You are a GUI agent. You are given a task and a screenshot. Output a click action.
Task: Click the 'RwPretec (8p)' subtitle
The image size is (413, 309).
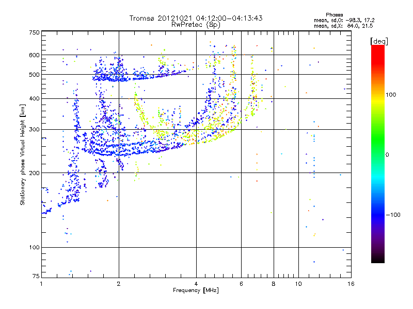tap(196, 25)
